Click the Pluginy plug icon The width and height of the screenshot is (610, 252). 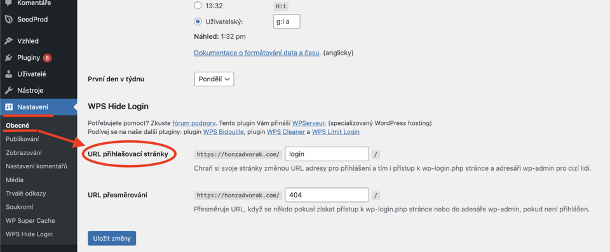pyautogui.click(x=9, y=58)
